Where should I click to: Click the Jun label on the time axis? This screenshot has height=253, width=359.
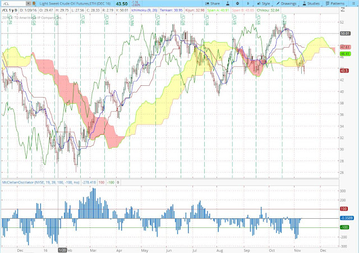(x=169, y=251)
